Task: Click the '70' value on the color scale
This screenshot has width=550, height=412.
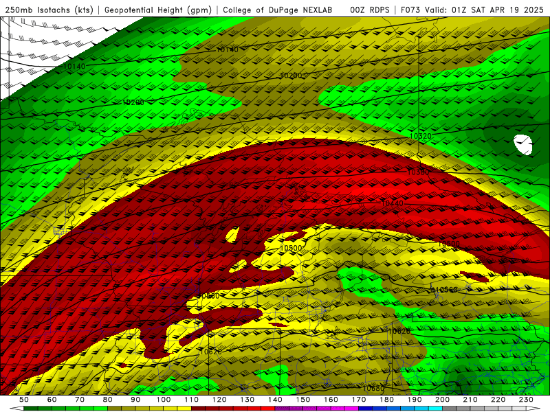Action: point(80,400)
